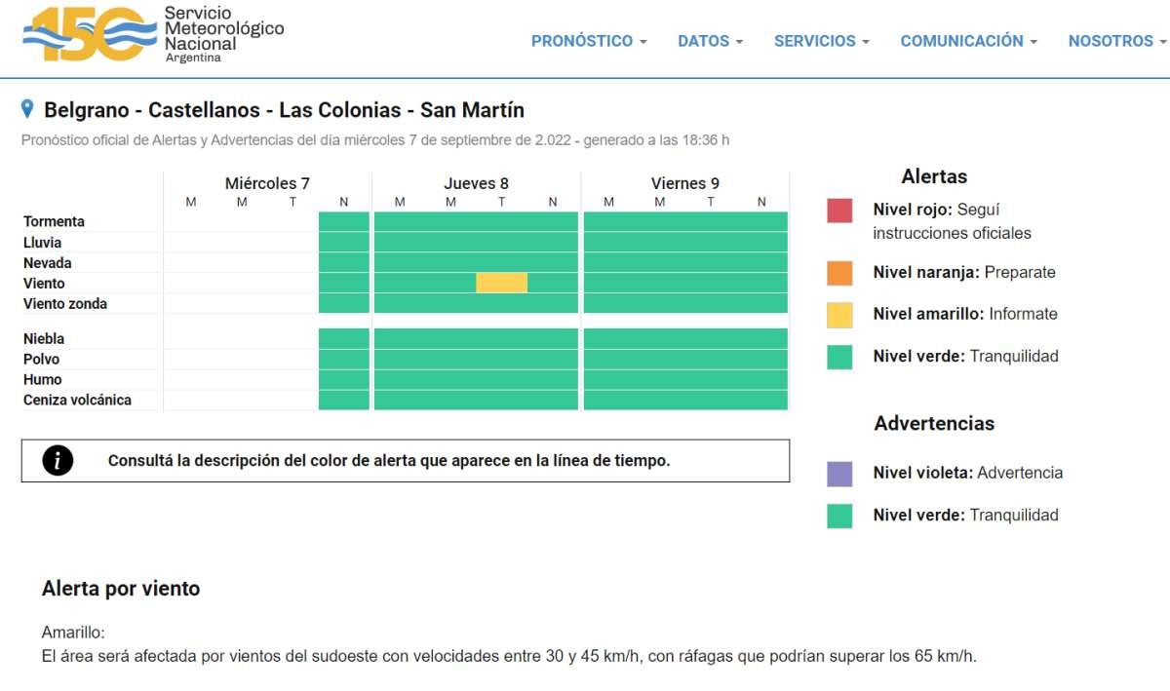Click the orange Nivel naranja swatch

(839, 273)
